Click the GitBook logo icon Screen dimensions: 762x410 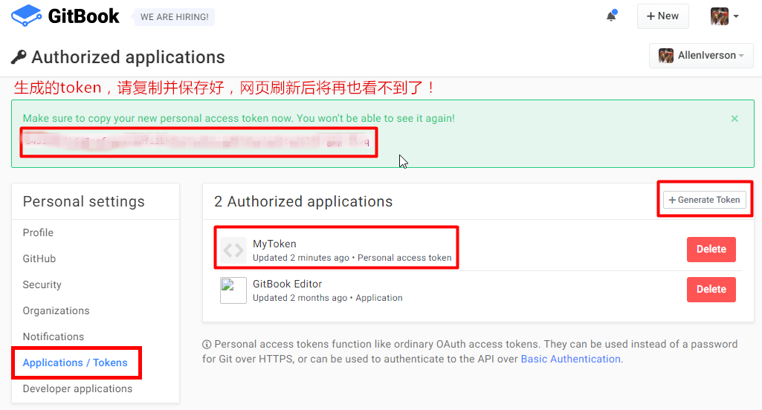[x=26, y=16]
